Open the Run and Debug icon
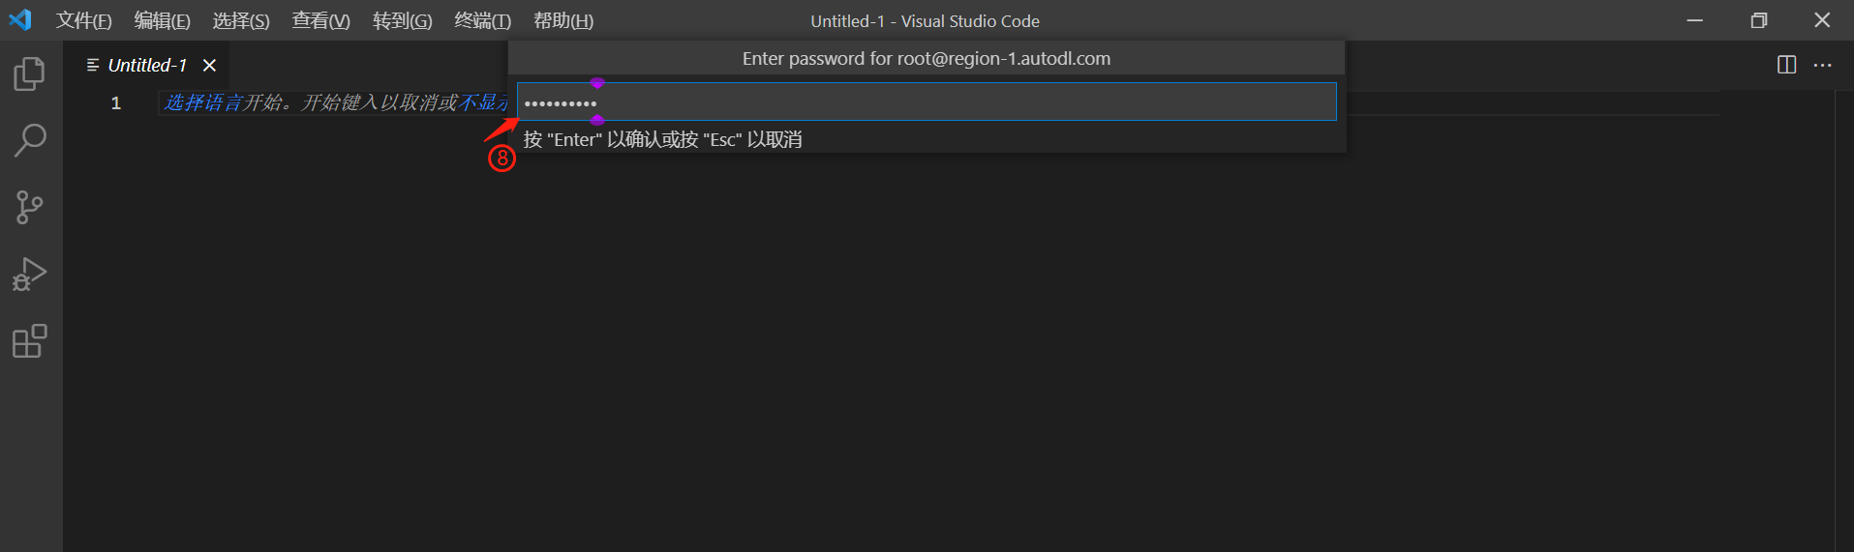The width and height of the screenshot is (1854, 552). (30, 275)
